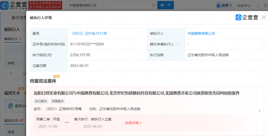Click the VIP badge above 所属司法案件

point(56,76)
